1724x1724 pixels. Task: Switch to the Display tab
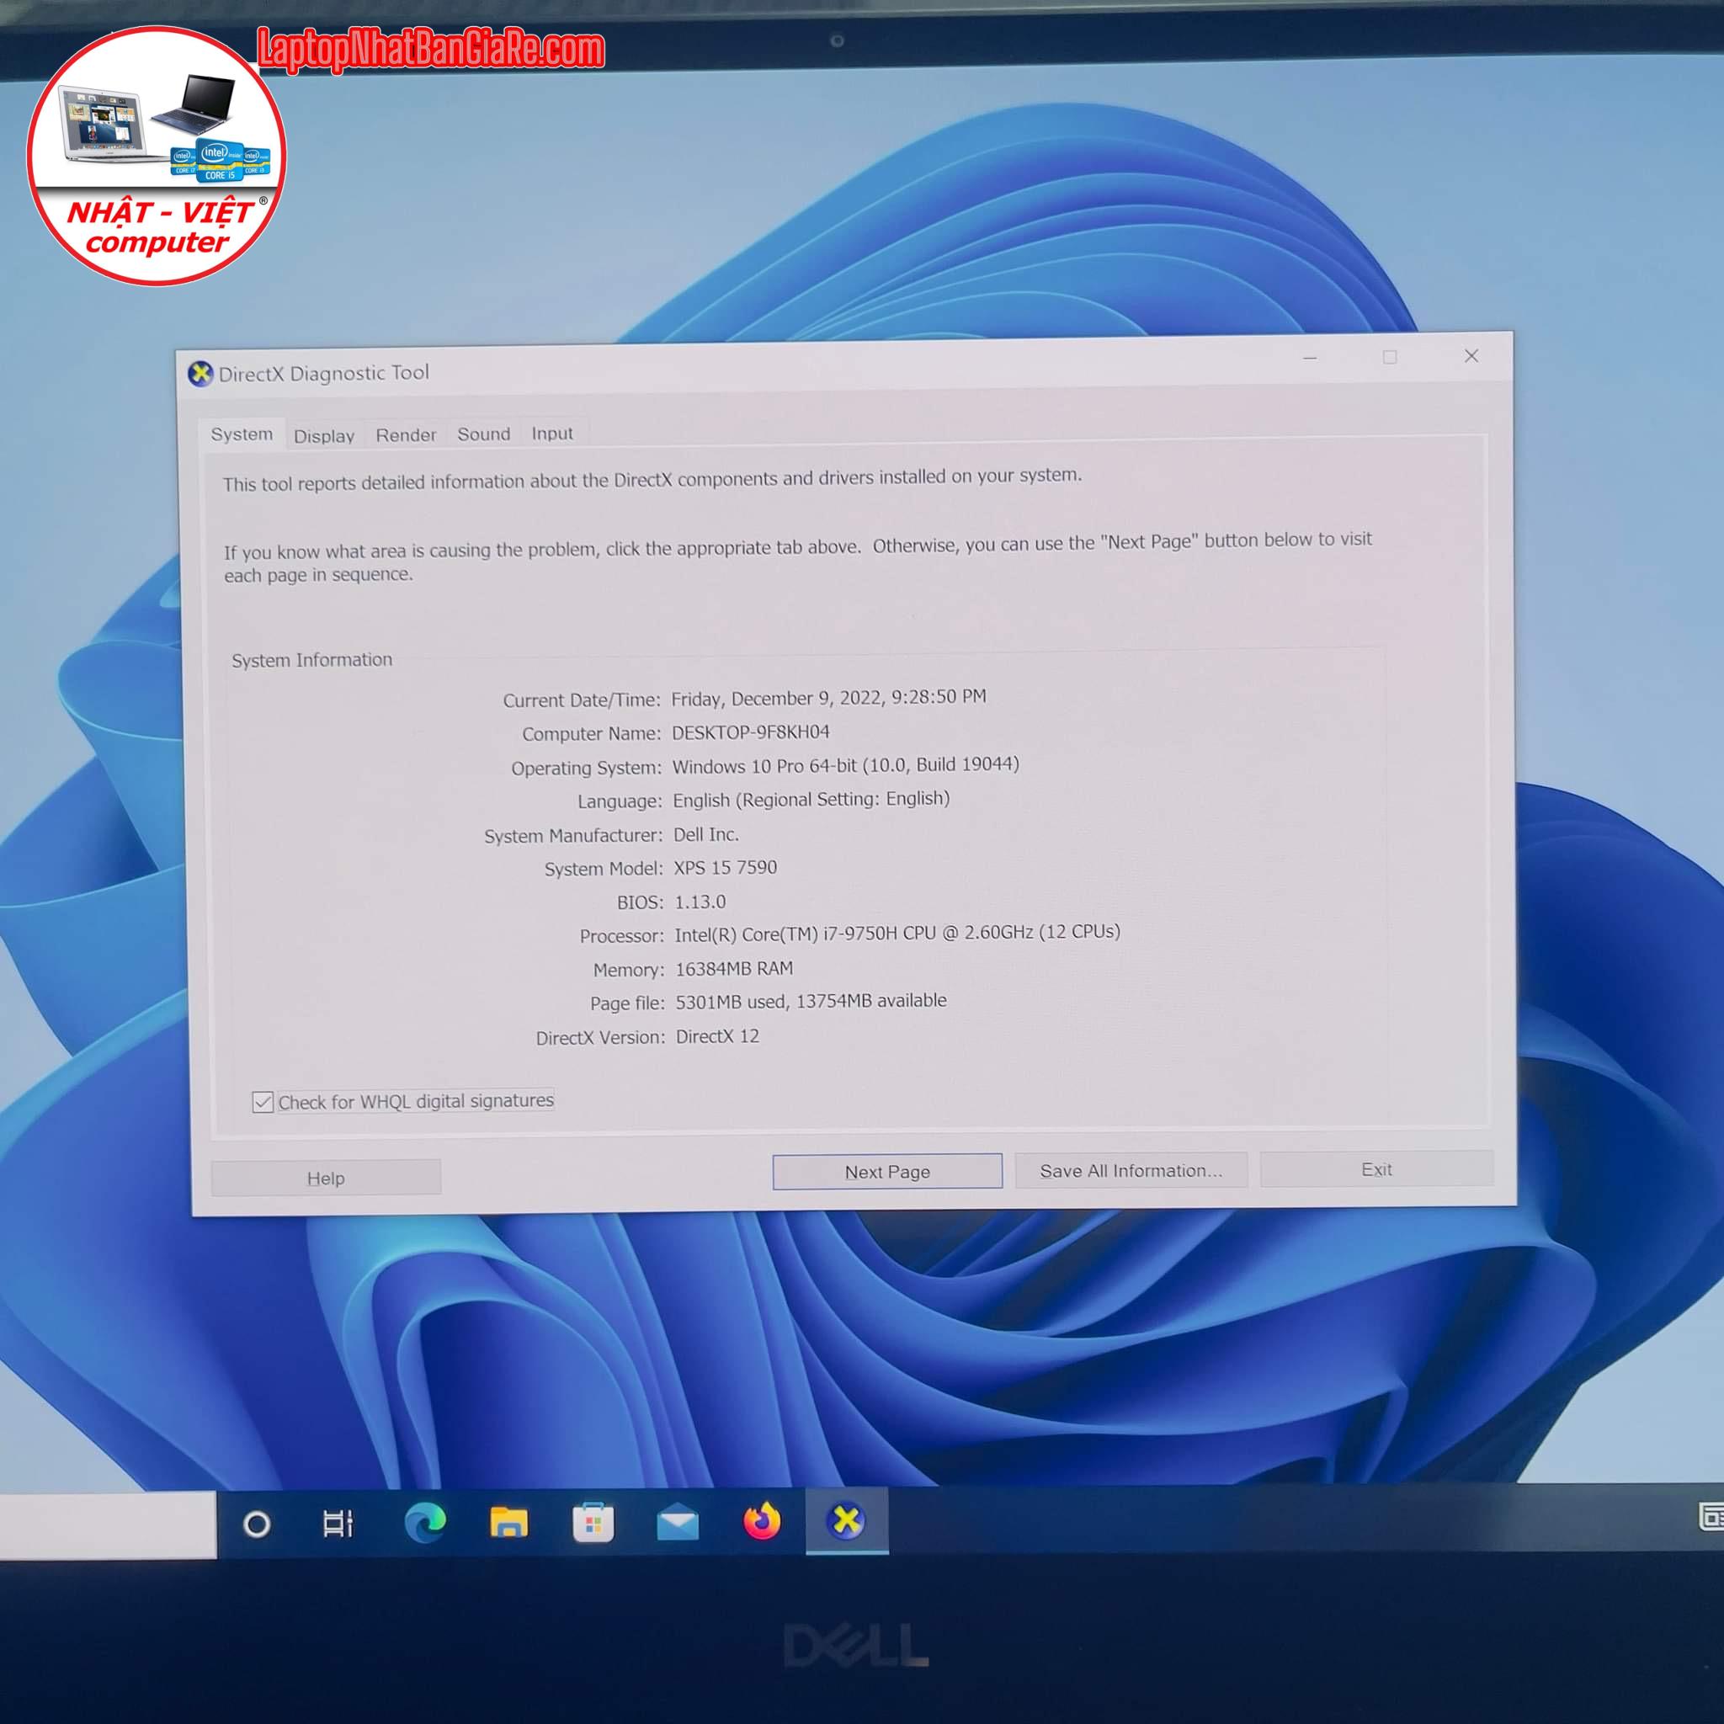(324, 436)
